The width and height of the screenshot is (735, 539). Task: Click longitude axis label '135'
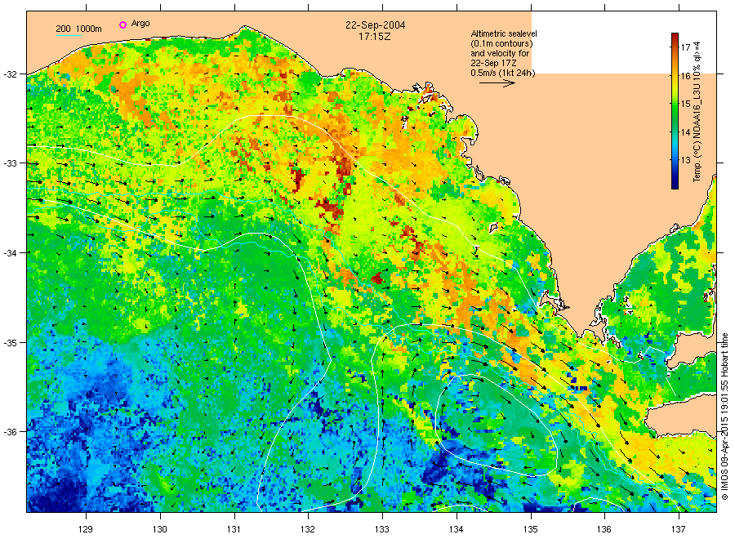click(531, 530)
